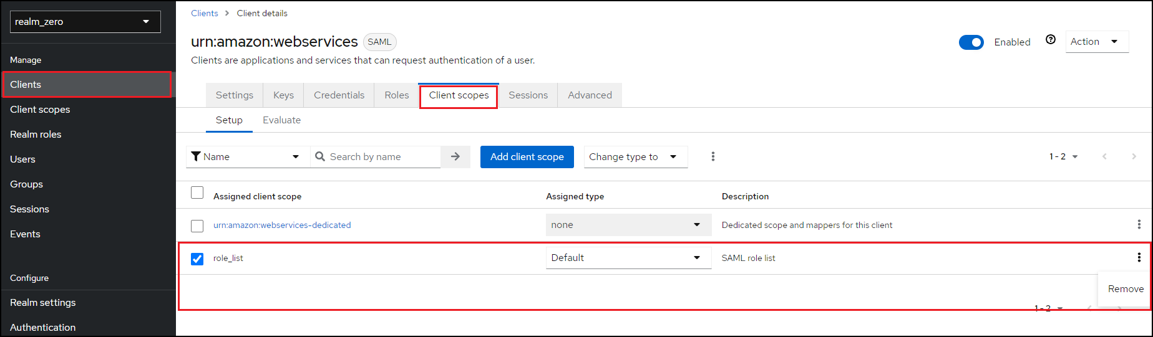Open the Roles tab
This screenshot has height=337, width=1153.
pyautogui.click(x=397, y=95)
